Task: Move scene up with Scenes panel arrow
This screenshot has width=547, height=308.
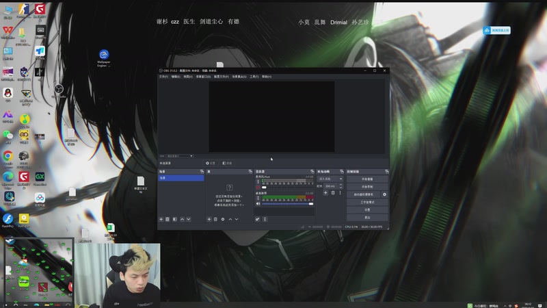Action: [x=182, y=219]
